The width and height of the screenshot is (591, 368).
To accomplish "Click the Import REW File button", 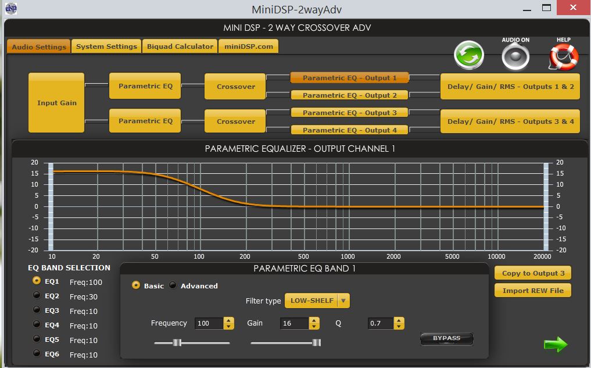I will click(x=533, y=290).
